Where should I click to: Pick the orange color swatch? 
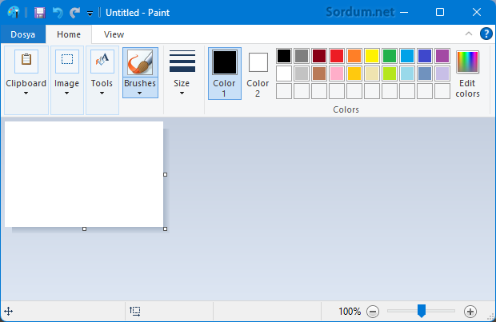[354, 56]
